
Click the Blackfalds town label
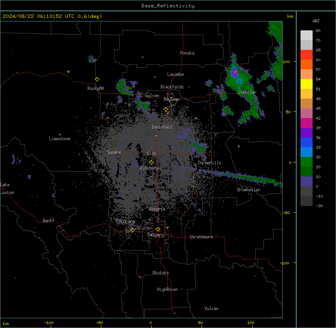point(172,87)
